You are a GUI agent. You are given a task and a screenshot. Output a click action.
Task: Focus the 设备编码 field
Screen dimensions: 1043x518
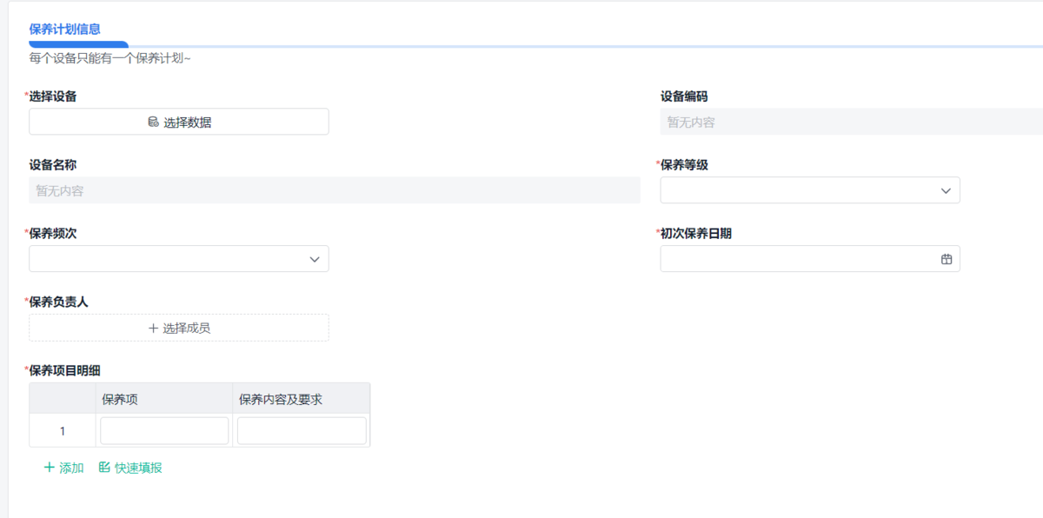[852, 123]
